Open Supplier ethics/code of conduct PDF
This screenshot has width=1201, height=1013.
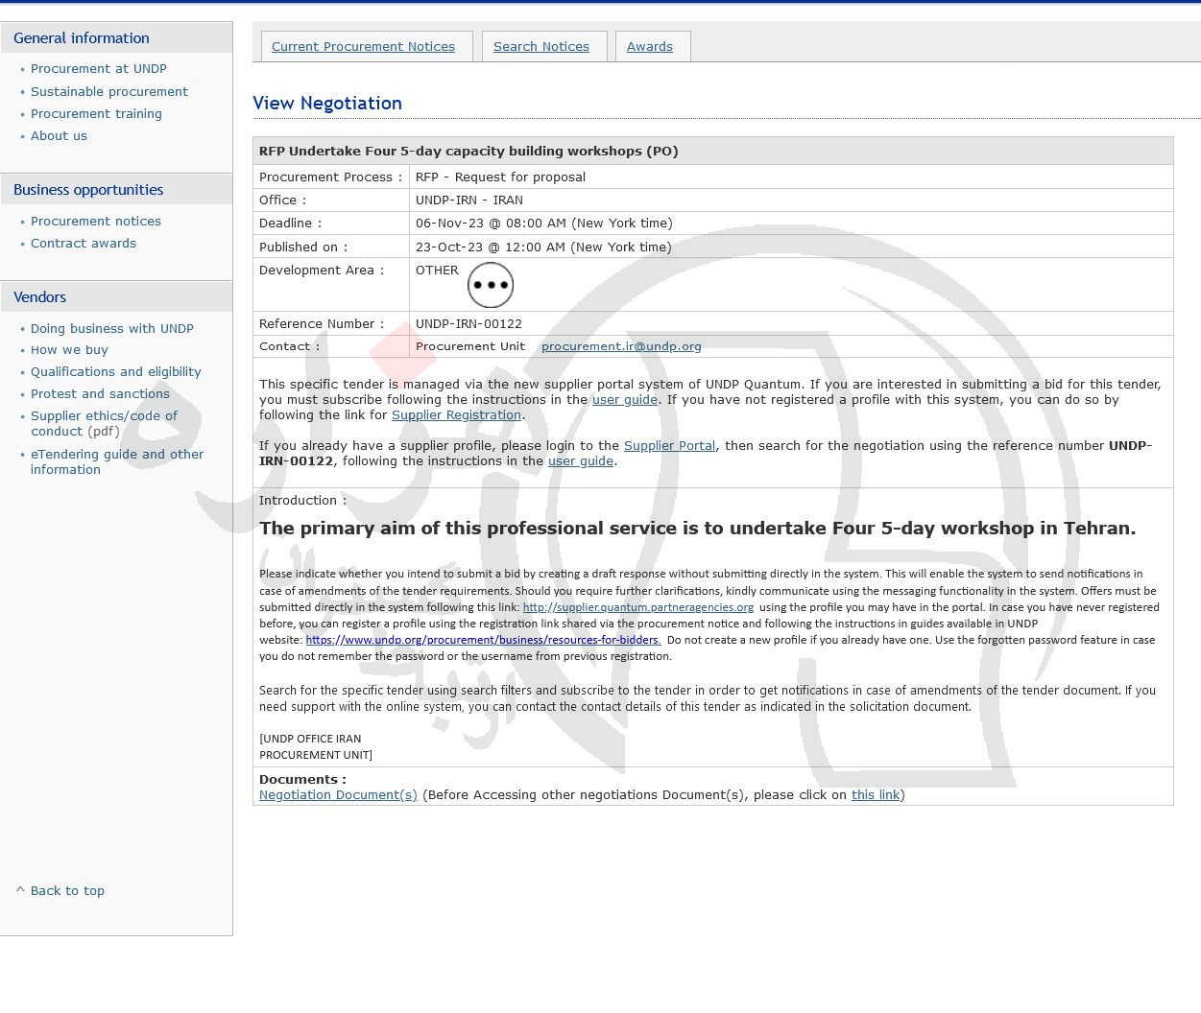click(x=104, y=423)
